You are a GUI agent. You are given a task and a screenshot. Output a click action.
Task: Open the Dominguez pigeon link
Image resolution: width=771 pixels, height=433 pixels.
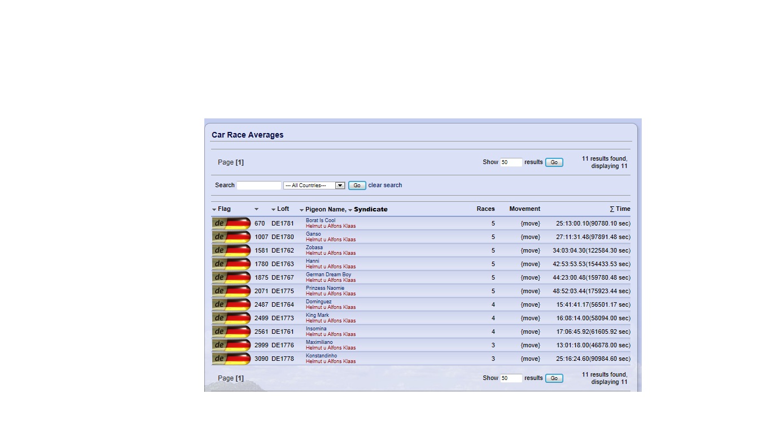click(319, 302)
